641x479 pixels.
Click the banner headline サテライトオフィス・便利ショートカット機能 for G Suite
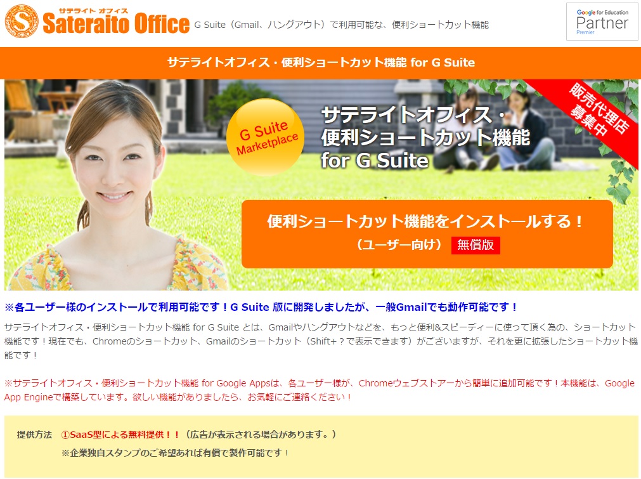(x=425, y=138)
